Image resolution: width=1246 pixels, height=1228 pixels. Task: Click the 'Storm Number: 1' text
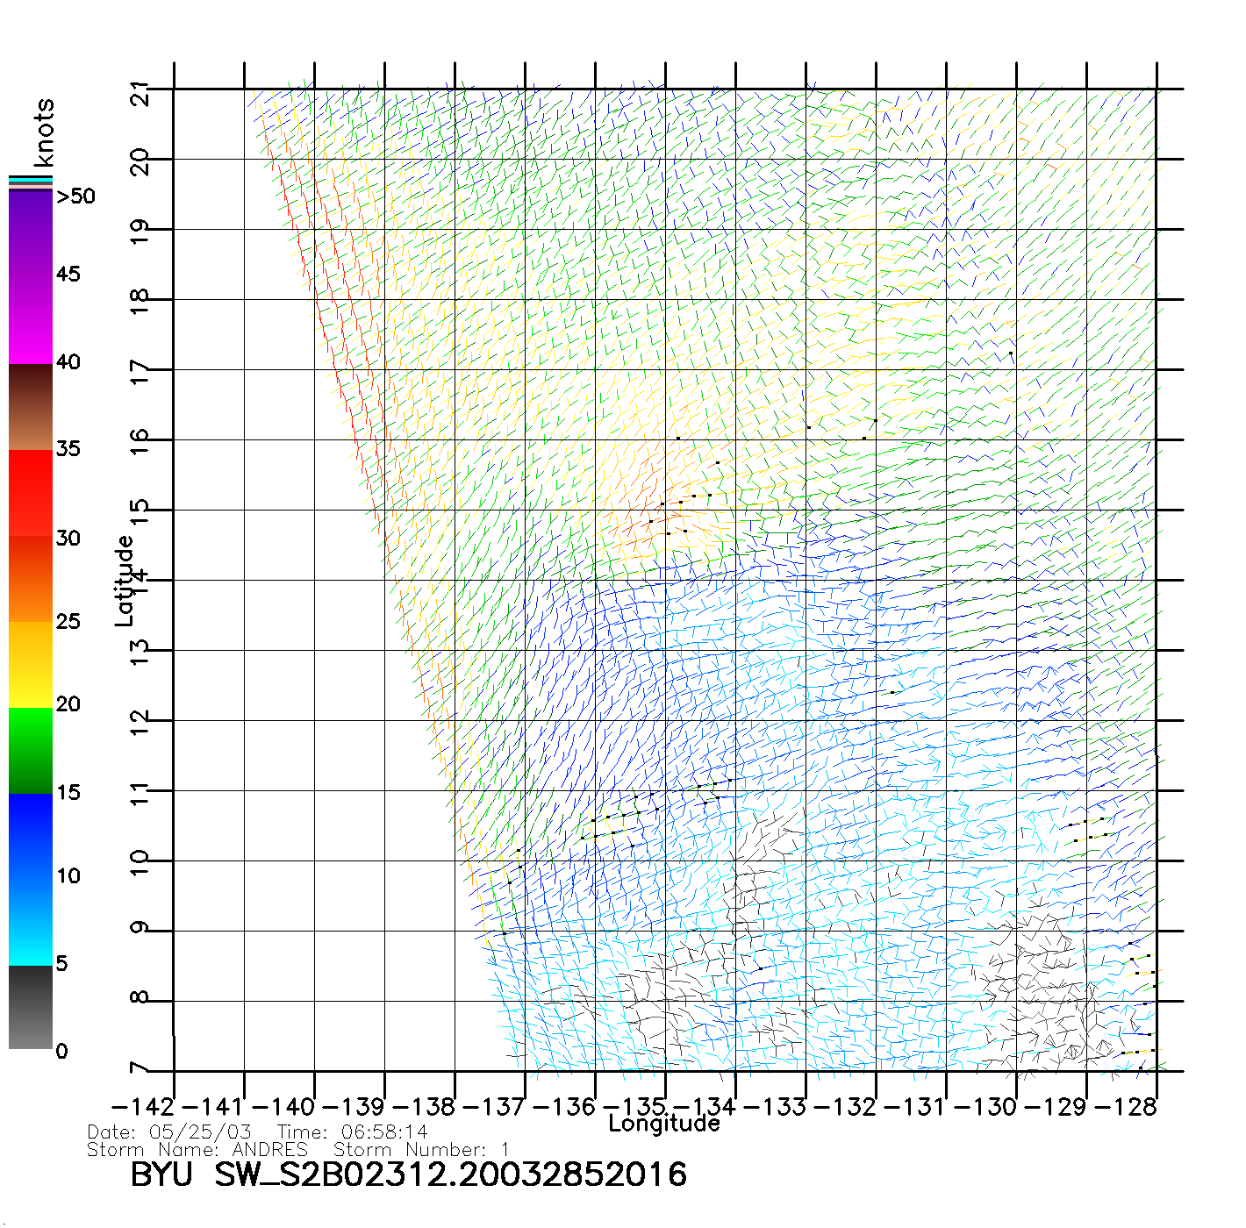[421, 1150]
